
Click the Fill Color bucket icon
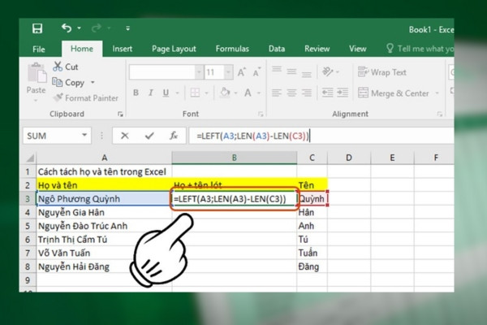pos(225,93)
